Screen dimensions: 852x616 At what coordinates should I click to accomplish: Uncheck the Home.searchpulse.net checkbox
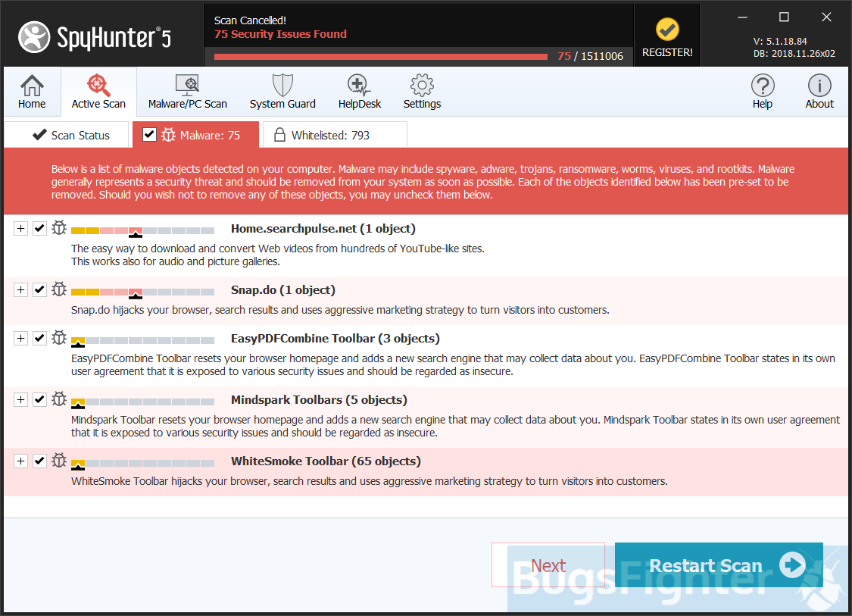click(x=40, y=228)
